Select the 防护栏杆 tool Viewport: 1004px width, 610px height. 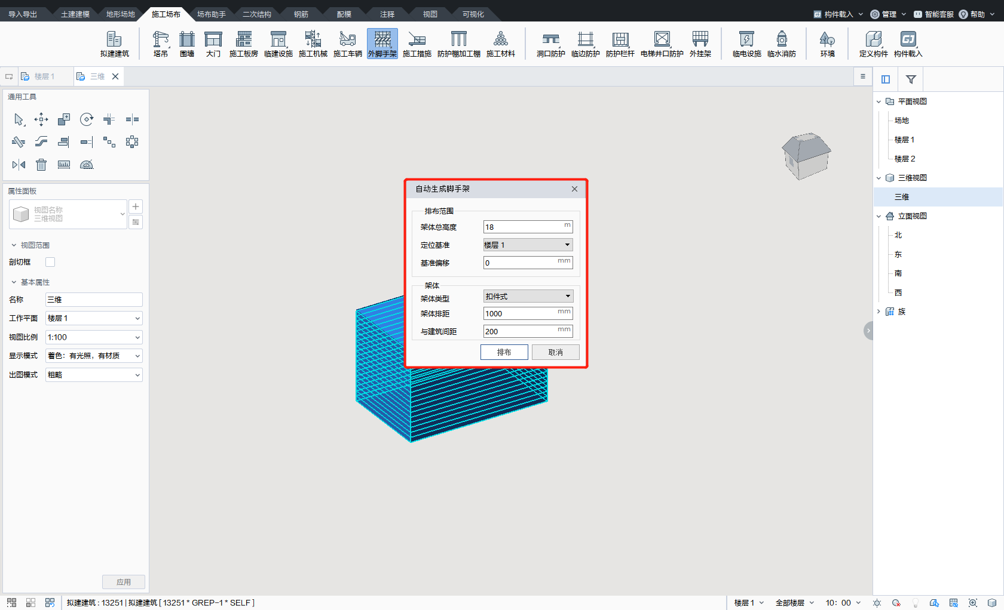pyautogui.click(x=620, y=44)
